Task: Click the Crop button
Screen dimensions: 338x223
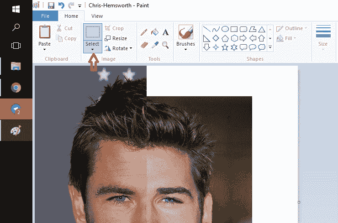Action: [114, 28]
